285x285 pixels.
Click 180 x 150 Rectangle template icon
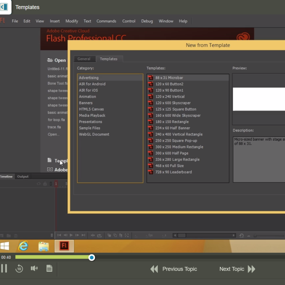150,122
